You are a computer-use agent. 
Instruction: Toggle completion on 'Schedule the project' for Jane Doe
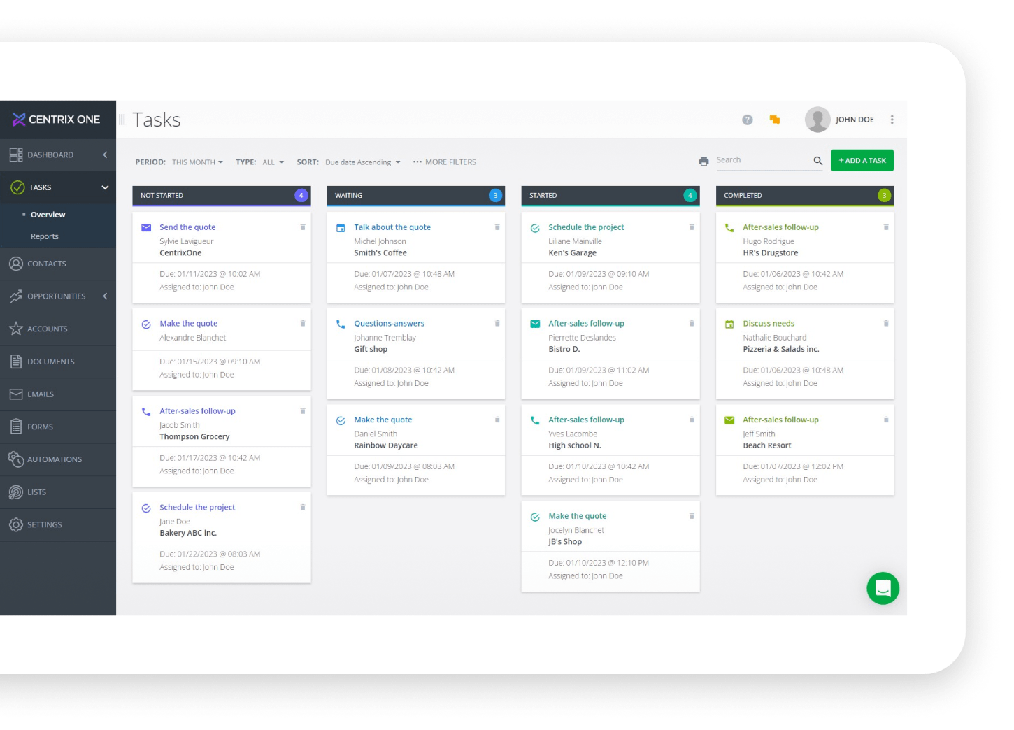pos(146,508)
